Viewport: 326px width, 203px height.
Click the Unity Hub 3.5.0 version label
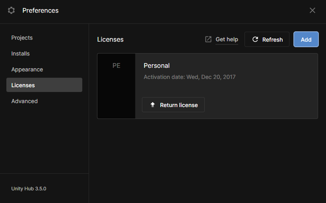29,188
